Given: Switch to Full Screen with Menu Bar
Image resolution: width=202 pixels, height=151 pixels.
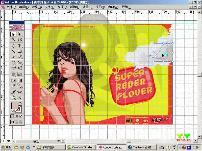Looking at the screenshot, I should coord(16,122).
